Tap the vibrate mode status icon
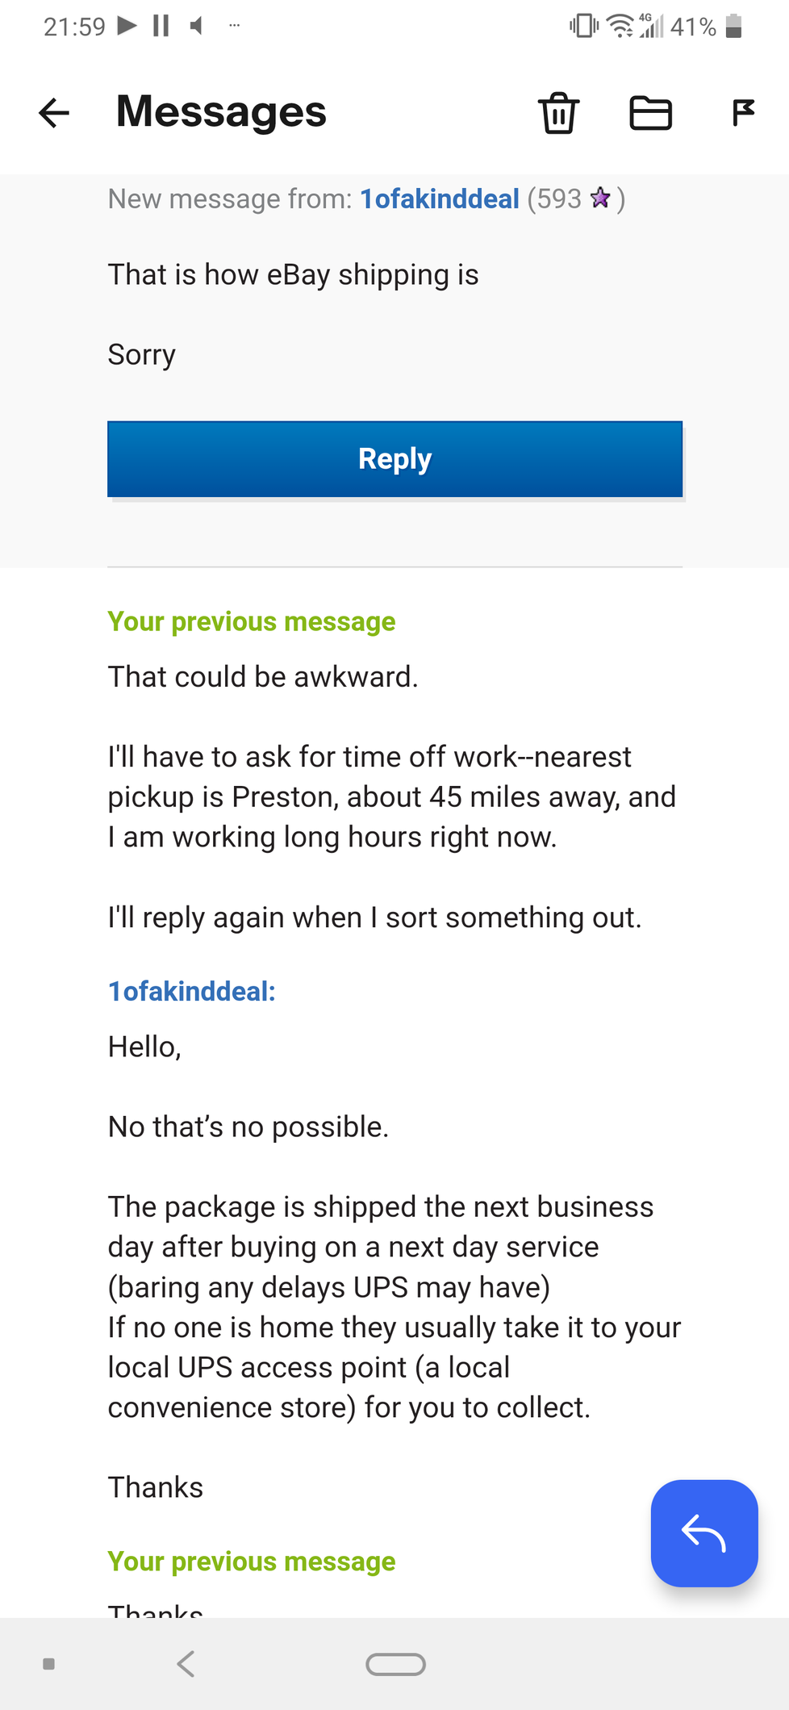Screen dimensions: 789x1710 click(584, 26)
